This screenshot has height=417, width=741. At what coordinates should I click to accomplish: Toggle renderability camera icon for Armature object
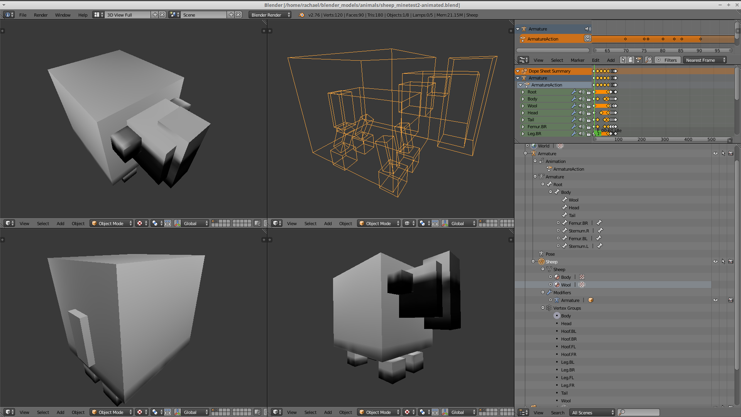[731, 153]
